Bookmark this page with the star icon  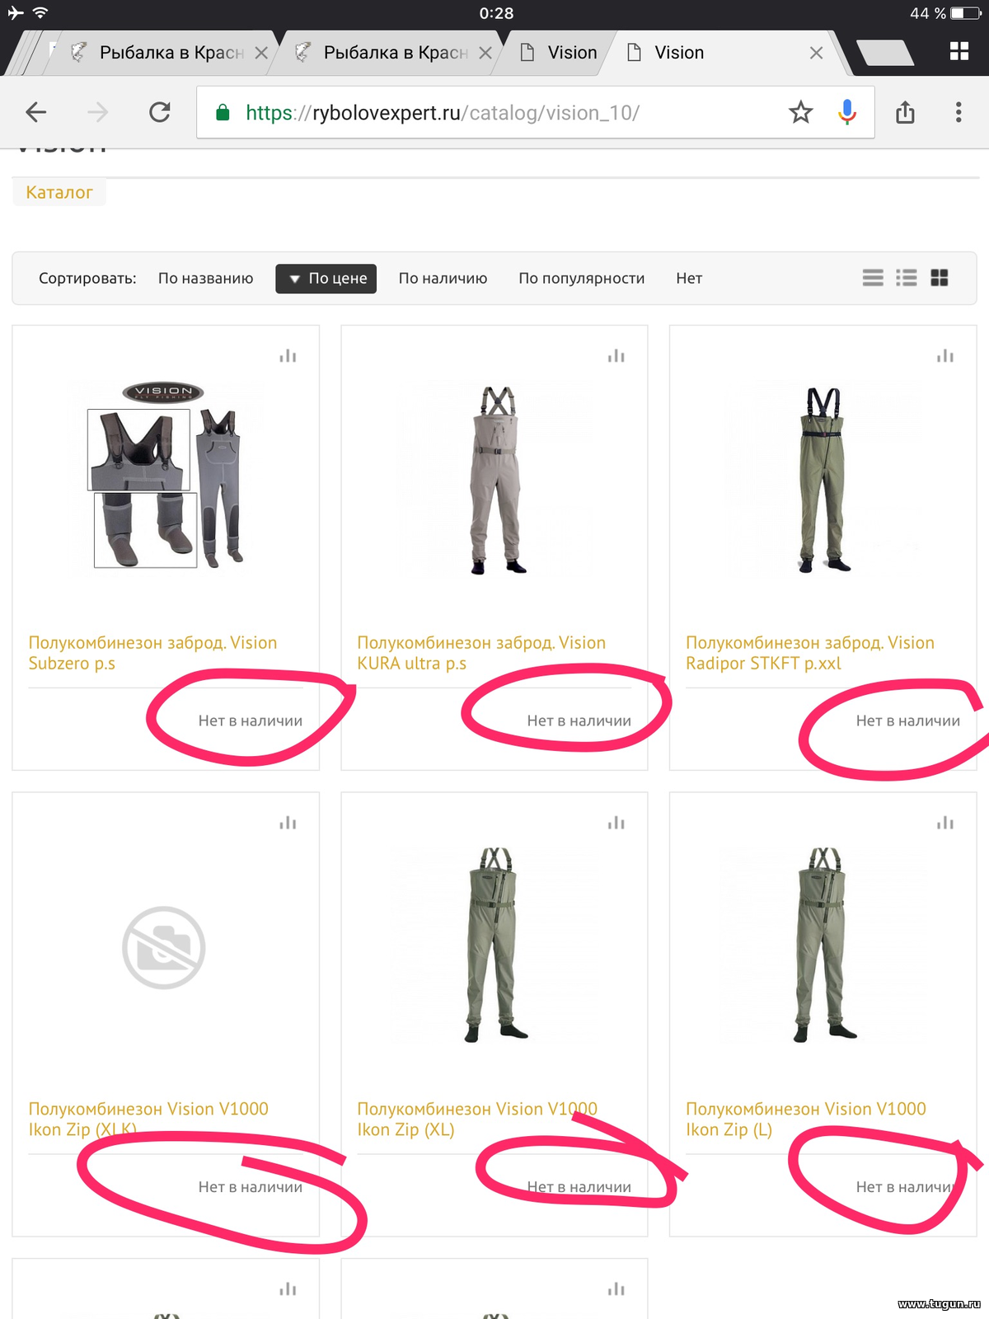tap(800, 112)
